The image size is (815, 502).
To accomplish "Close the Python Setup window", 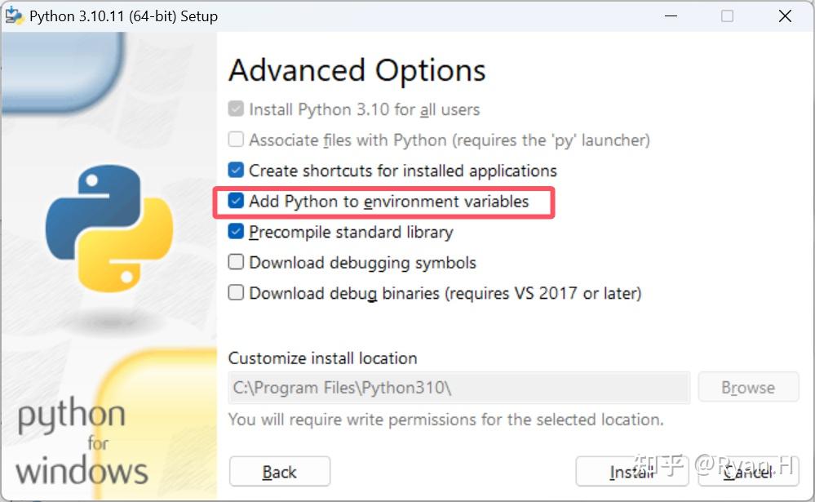I will coord(785,16).
